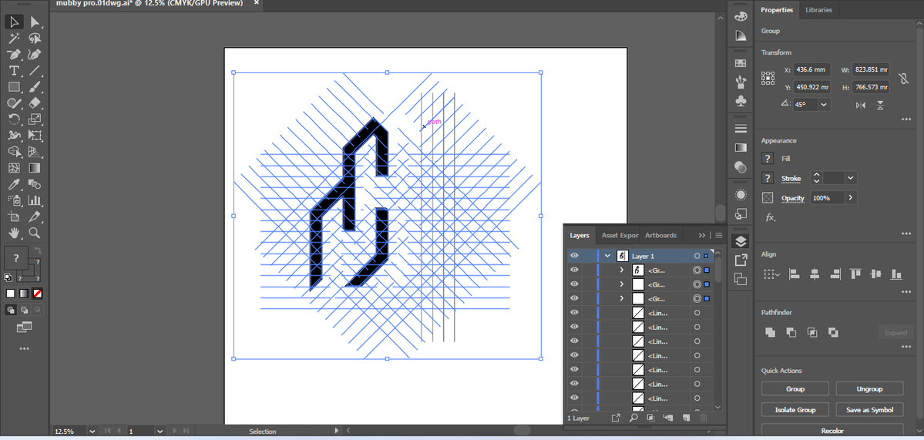This screenshot has width=924, height=440.
Task: Select the Artboard tool
Action: (14, 217)
